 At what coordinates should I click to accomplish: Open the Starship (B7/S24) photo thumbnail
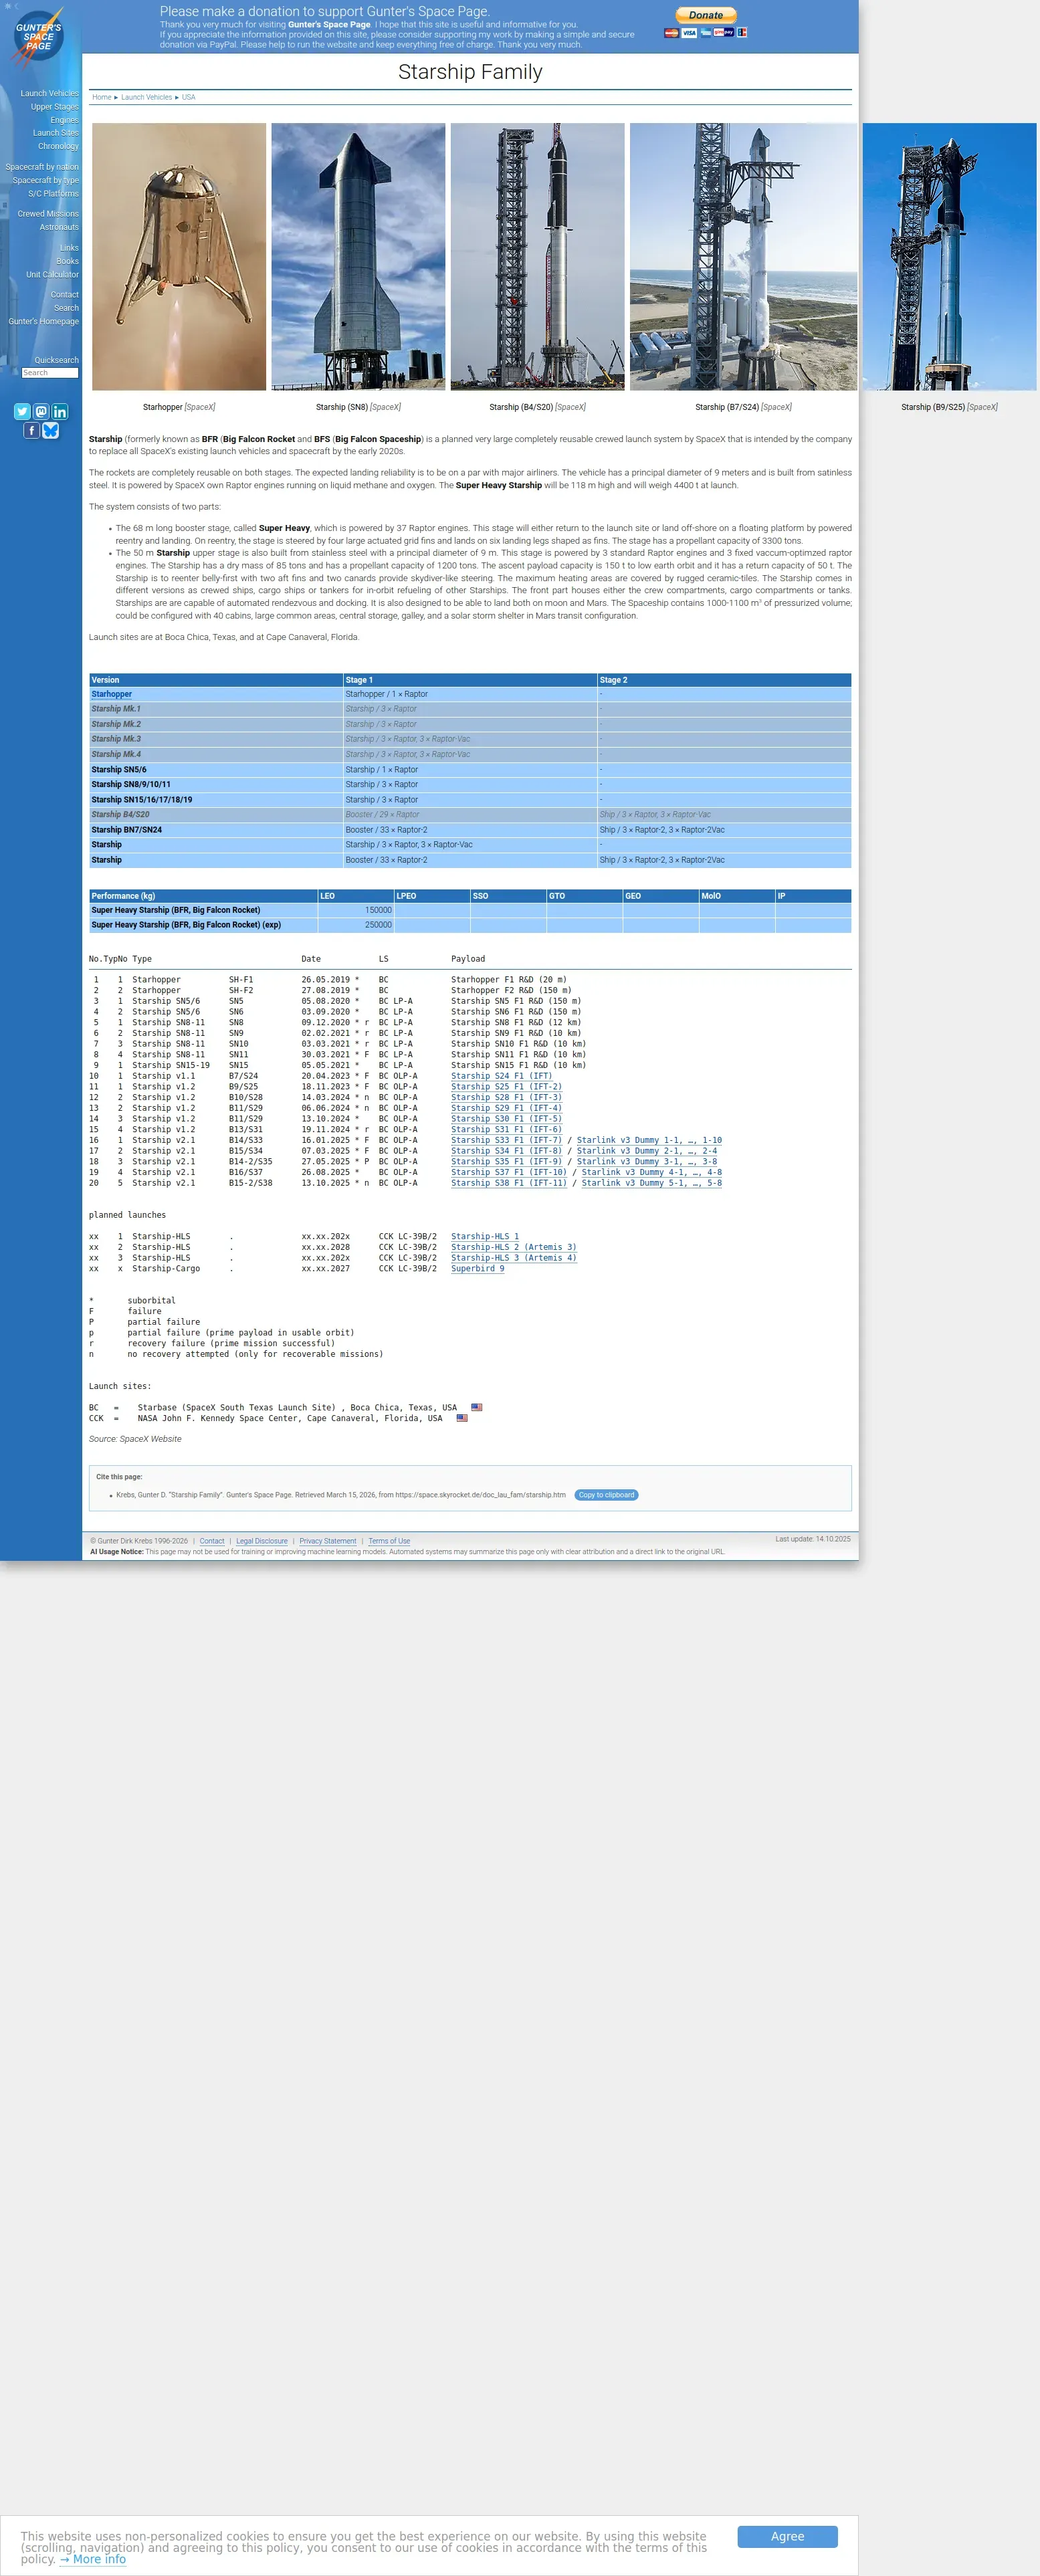point(743,257)
